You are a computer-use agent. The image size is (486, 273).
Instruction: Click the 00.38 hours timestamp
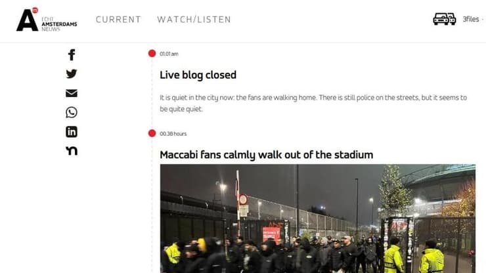tap(173, 134)
